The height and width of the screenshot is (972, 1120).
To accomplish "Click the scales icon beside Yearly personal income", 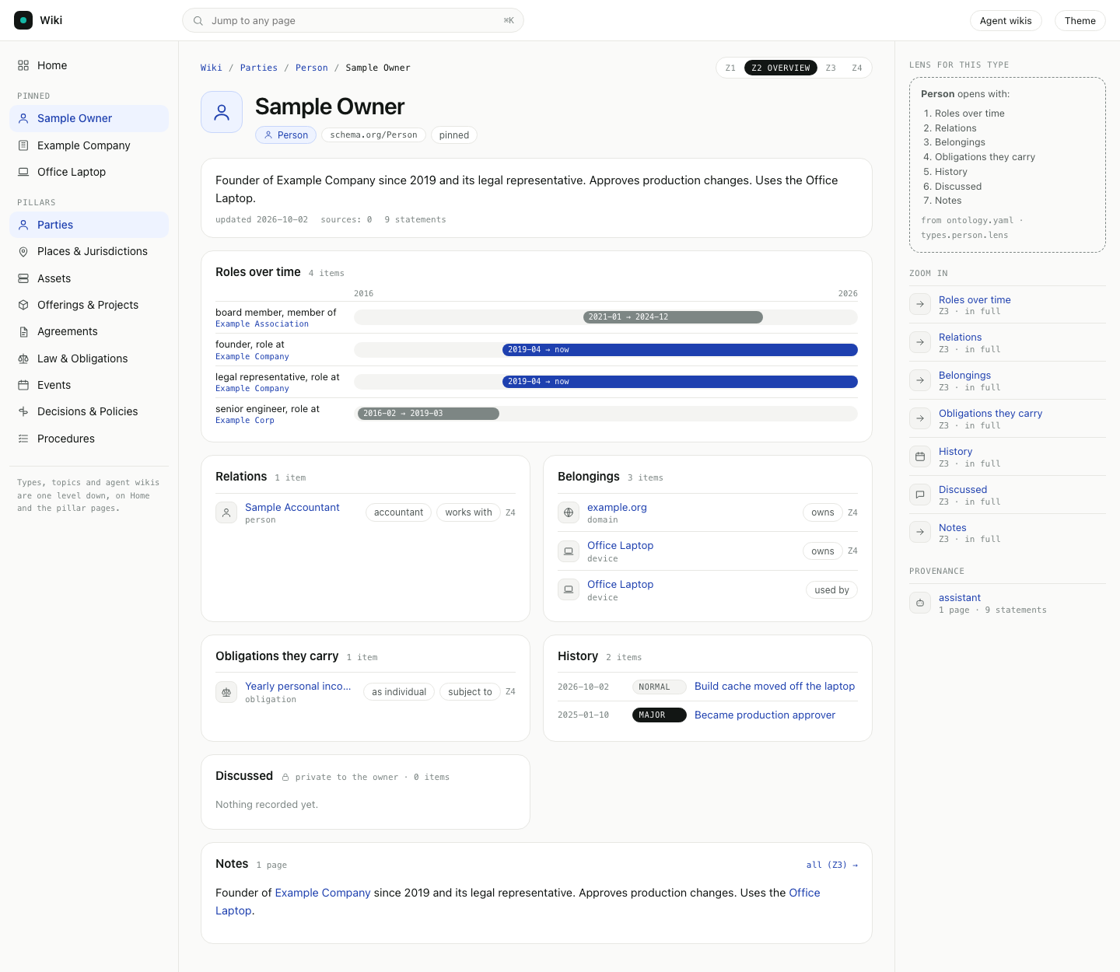I will (226, 692).
